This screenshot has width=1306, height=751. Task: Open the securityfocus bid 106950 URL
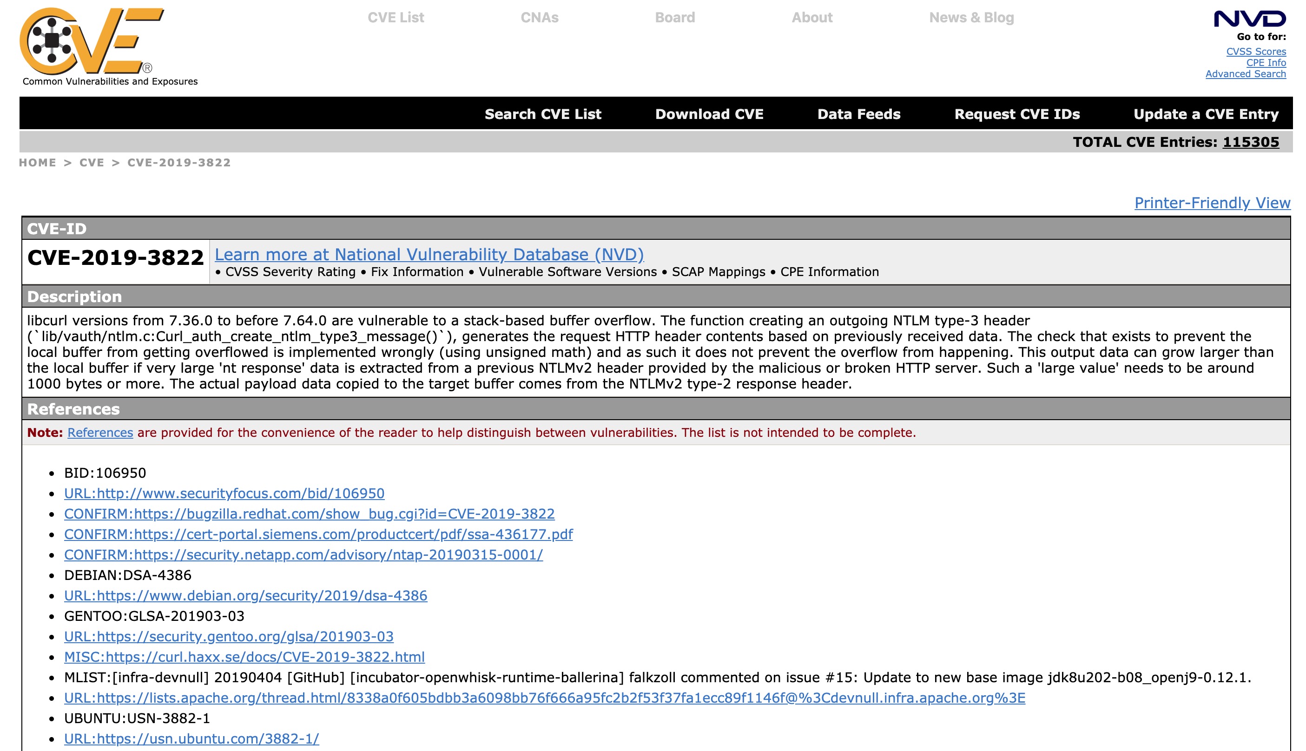(x=224, y=493)
